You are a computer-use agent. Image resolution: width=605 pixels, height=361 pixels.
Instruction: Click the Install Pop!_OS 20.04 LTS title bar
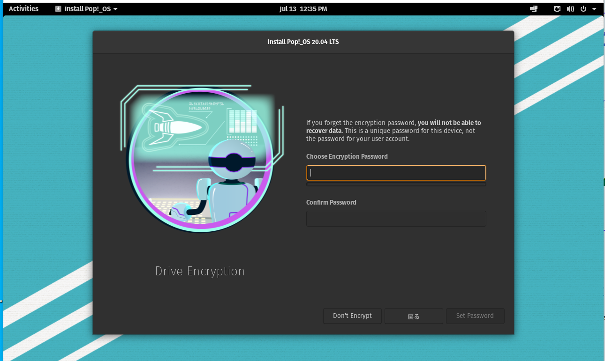click(x=303, y=42)
